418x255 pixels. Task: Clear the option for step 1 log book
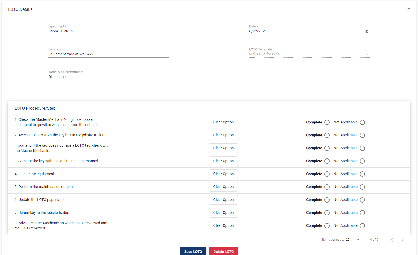click(223, 122)
